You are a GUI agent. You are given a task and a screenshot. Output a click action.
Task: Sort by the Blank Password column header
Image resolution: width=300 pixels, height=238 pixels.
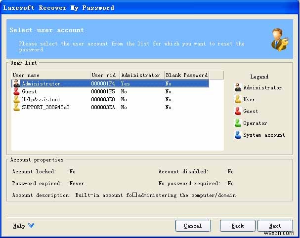point(186,75)
